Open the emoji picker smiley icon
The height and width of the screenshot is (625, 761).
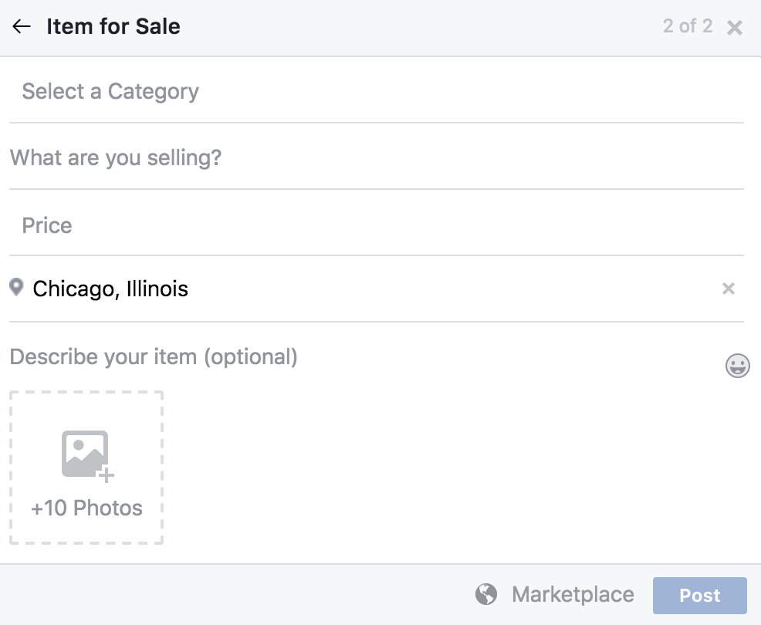[738, 366]
